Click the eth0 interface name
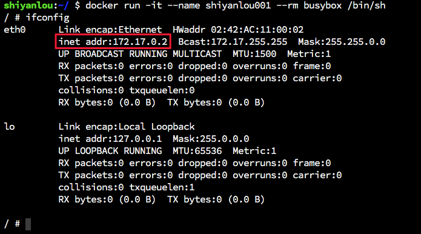Image resolution: width=421 pixels, height=234 pixels. click(15, 30)
